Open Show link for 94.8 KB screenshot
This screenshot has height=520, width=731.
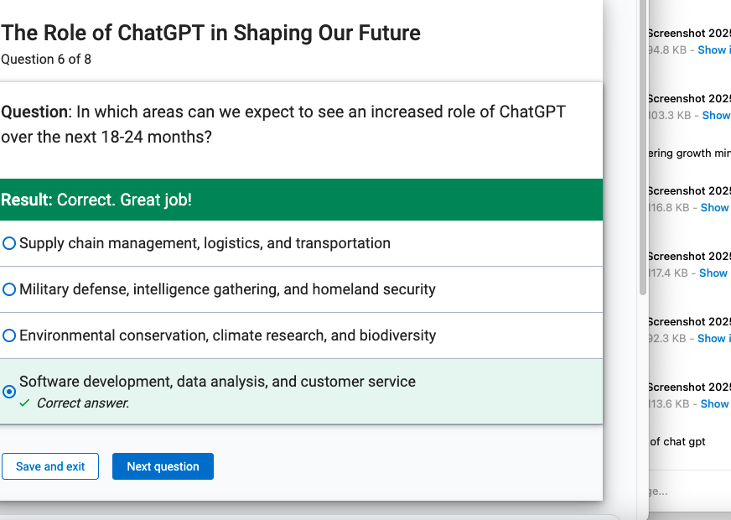click(713, 49)
